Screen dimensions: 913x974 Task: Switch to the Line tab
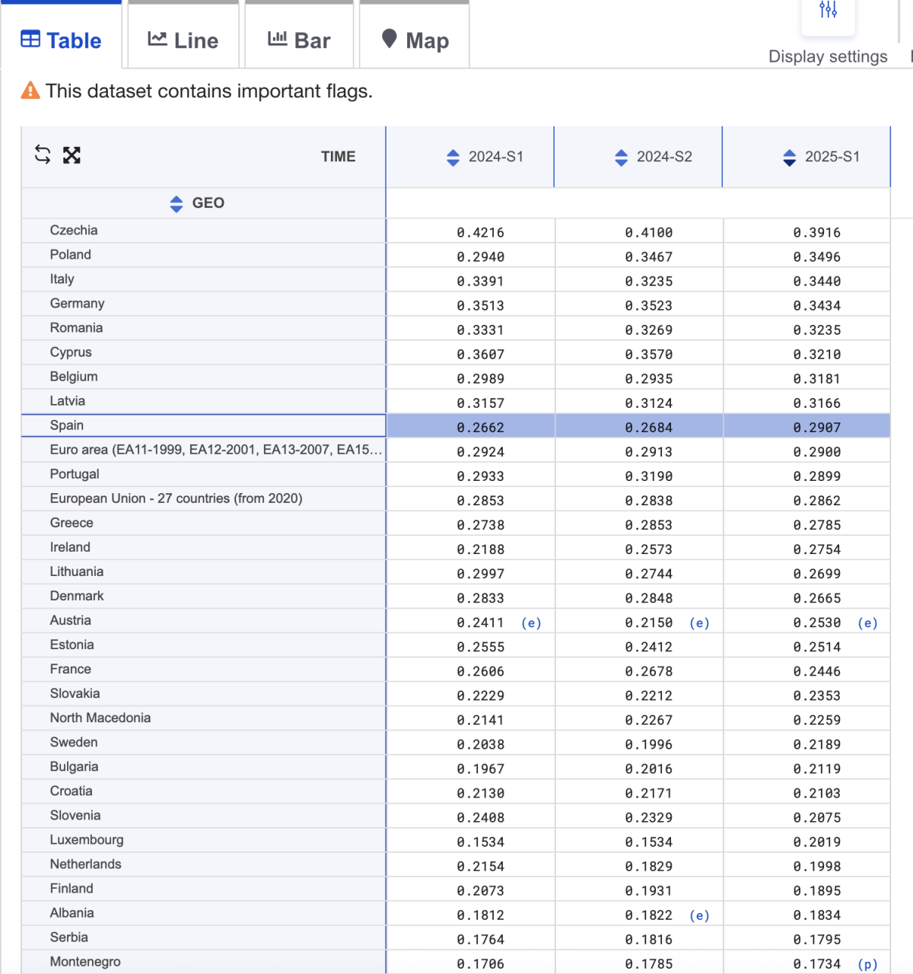click(183, 40)
